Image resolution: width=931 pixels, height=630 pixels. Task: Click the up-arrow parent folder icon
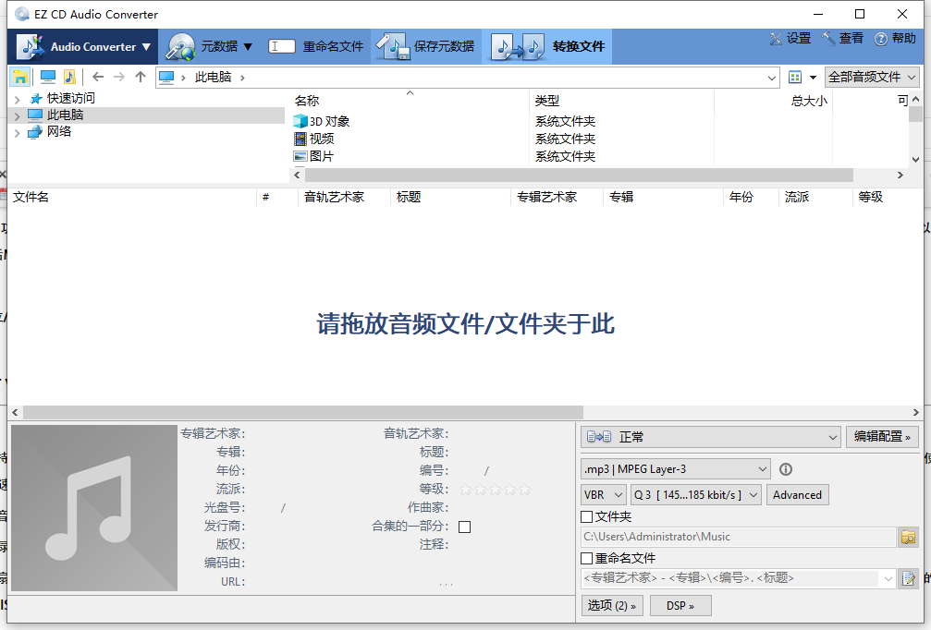tap(141, 78)
